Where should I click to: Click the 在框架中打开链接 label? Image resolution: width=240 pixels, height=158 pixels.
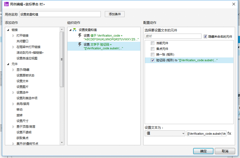pyautogui.click(x=28, y=47)
